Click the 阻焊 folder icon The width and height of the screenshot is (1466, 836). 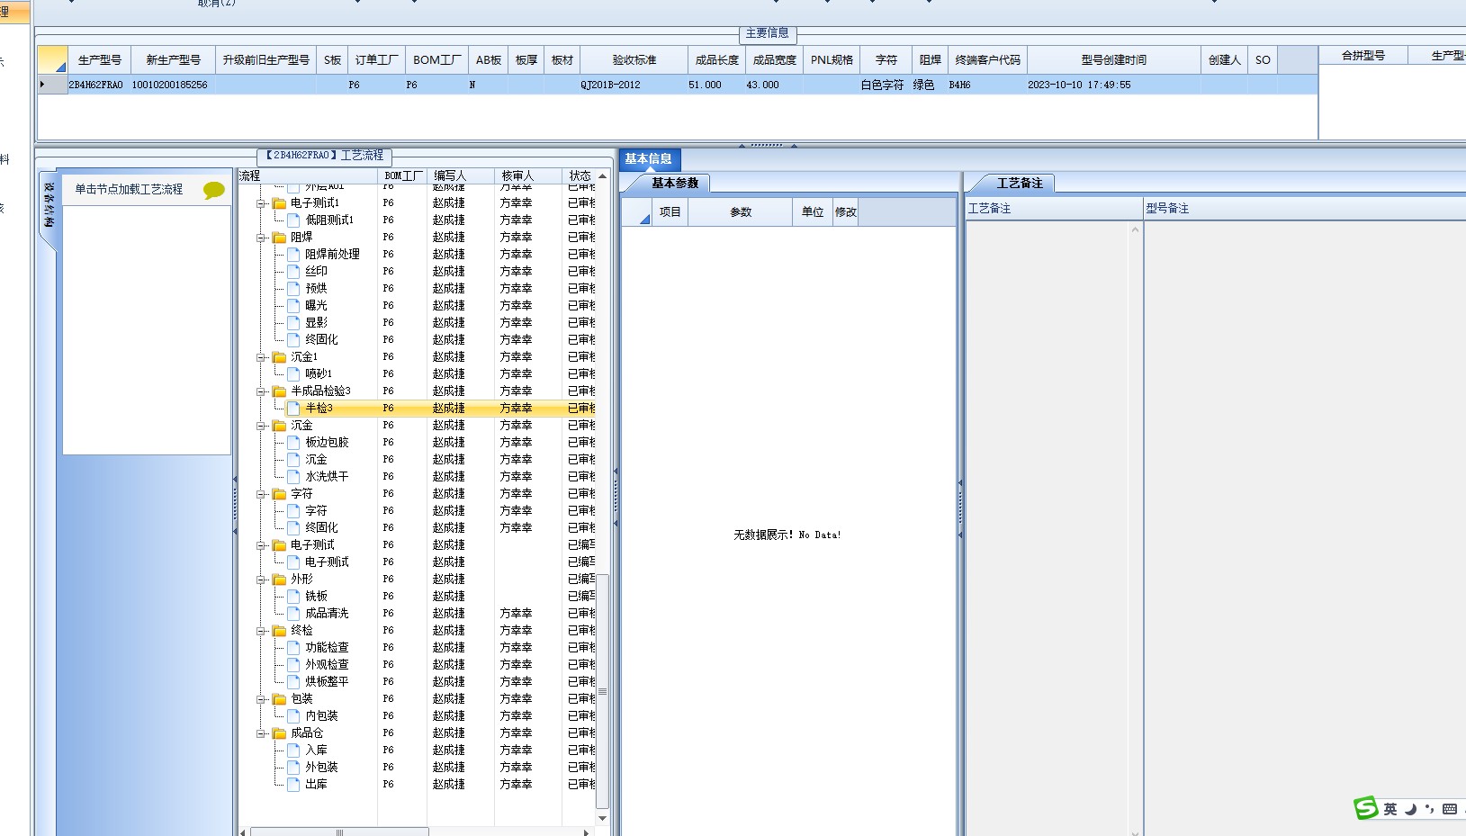click(280, 238)
